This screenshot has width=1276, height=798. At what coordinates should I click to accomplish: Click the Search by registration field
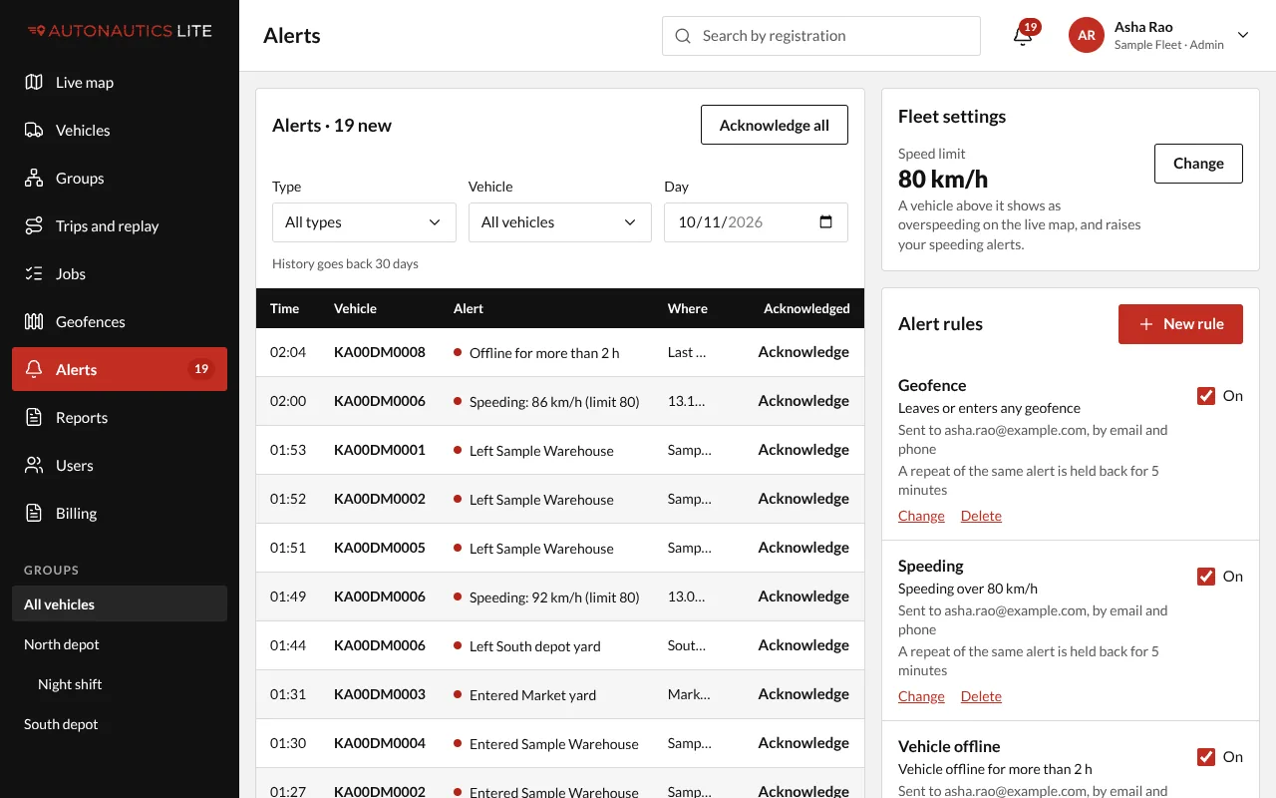pyautogui.click(x=821, y=36)
